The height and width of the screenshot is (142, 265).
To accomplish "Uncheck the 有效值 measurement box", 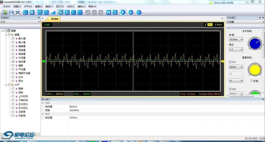I will [x=13, y=62].
